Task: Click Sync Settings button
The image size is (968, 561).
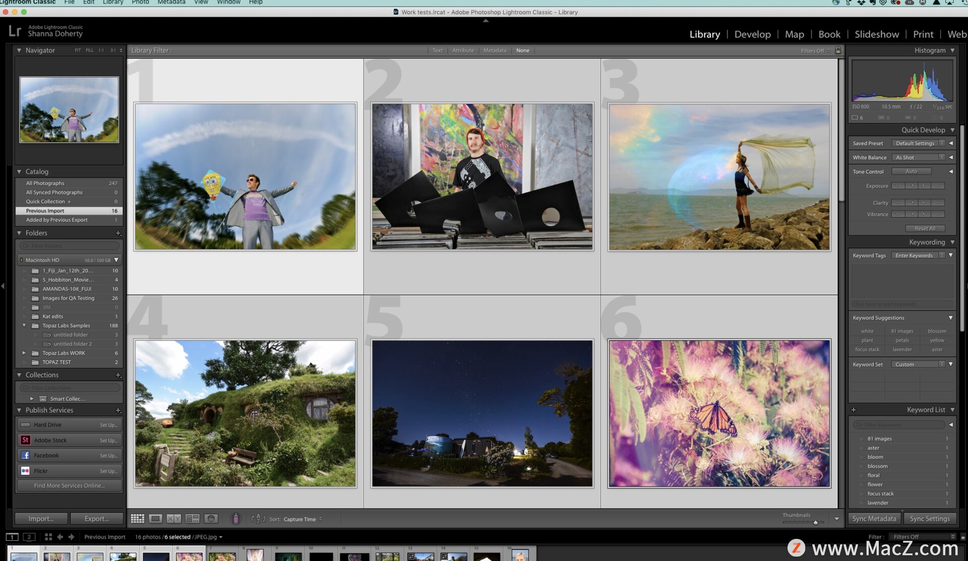Action: click(930, 519)
